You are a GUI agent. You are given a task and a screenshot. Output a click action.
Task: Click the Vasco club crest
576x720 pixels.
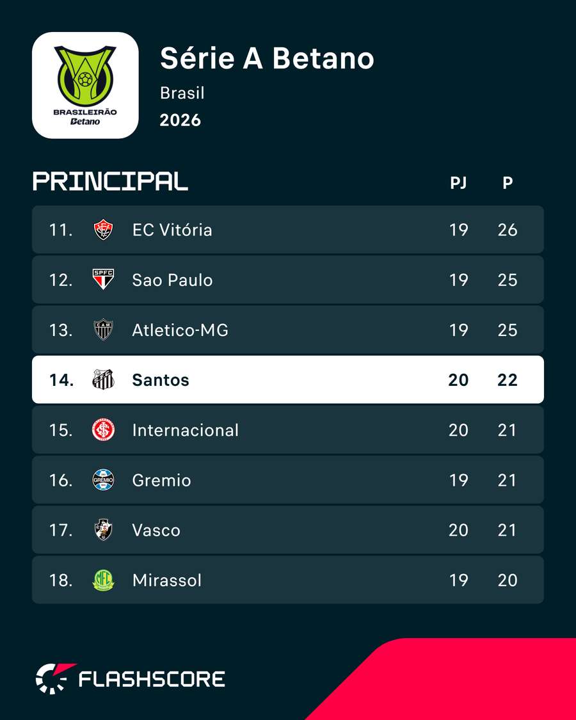(x=103, y=530)
